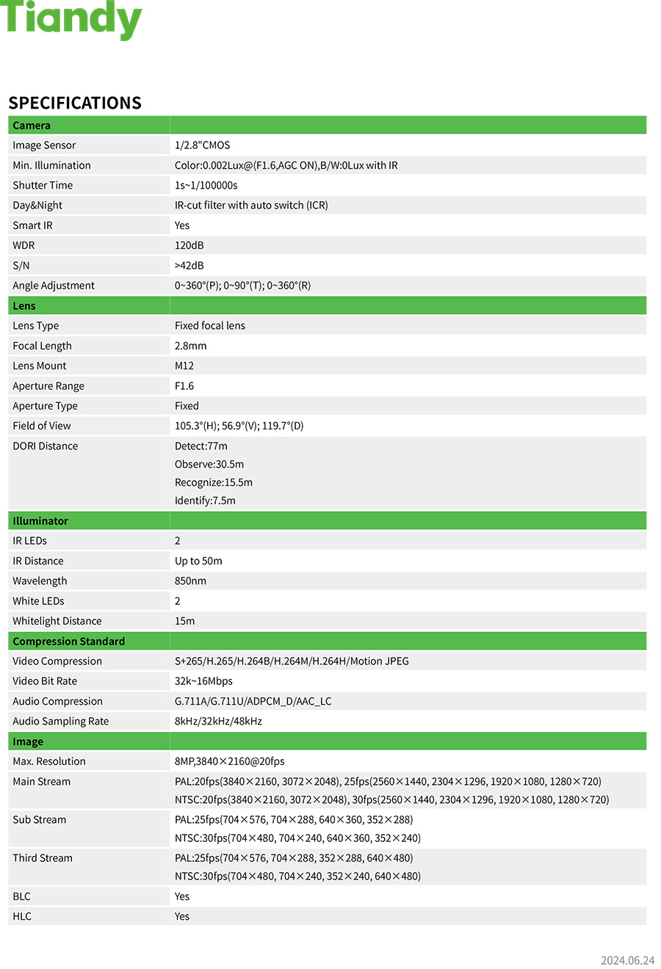Click the Video Compression label
The height and width of the screenshot is (969, 661).
(57, 661)
